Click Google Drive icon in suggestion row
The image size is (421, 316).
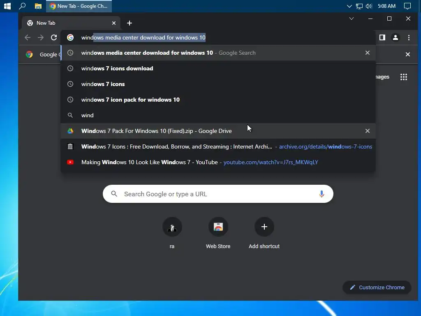tap(70, 131)
